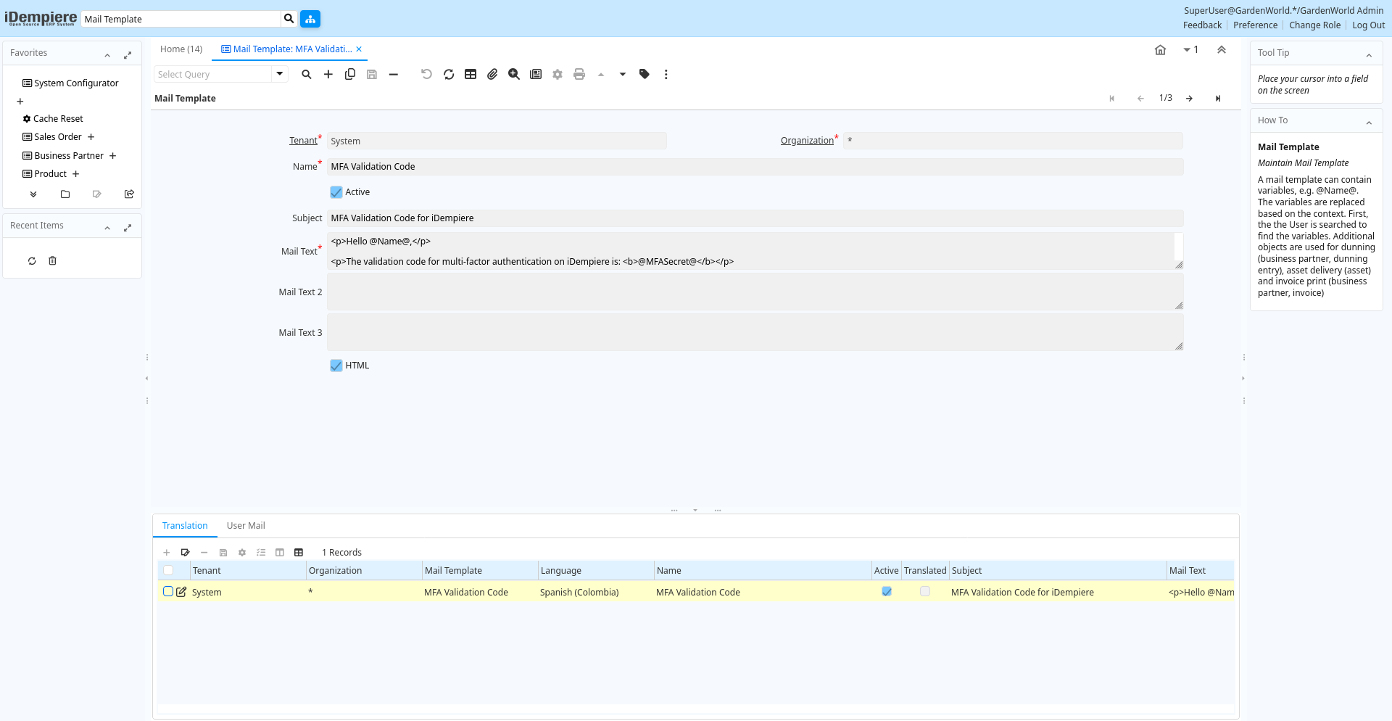Click the print icon
The image size is (1392, 721).
(x=579, y=74)
